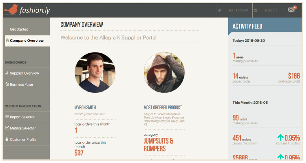Click the Jumpsuits & Rompers category
Image resolution: width=306 pixels, height=163 pixels.
(158, 144)
